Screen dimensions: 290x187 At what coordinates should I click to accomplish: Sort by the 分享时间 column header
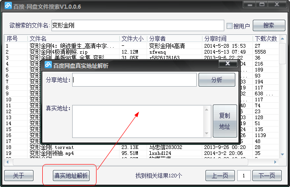tap(227, 38)
